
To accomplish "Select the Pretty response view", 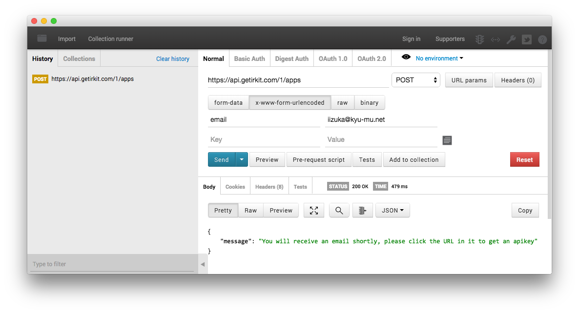I will pos(223,210).
